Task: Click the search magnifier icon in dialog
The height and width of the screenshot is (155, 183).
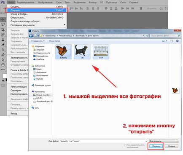Action: [x=179, y=36]
